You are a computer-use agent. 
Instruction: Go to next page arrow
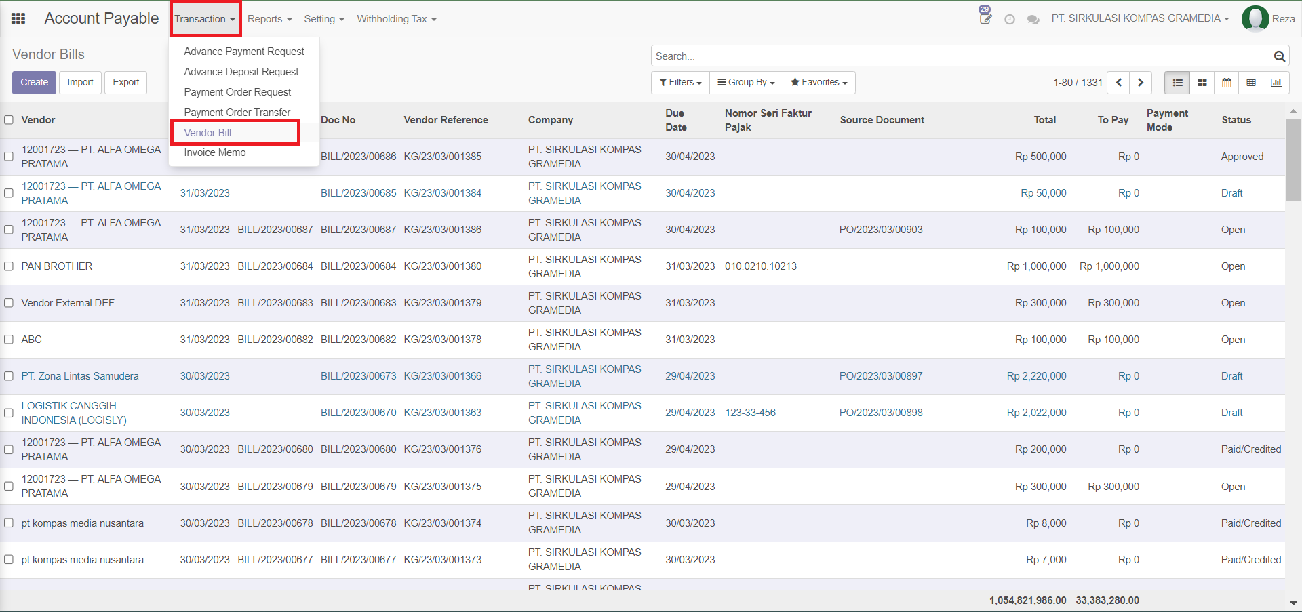(1141, 83)
